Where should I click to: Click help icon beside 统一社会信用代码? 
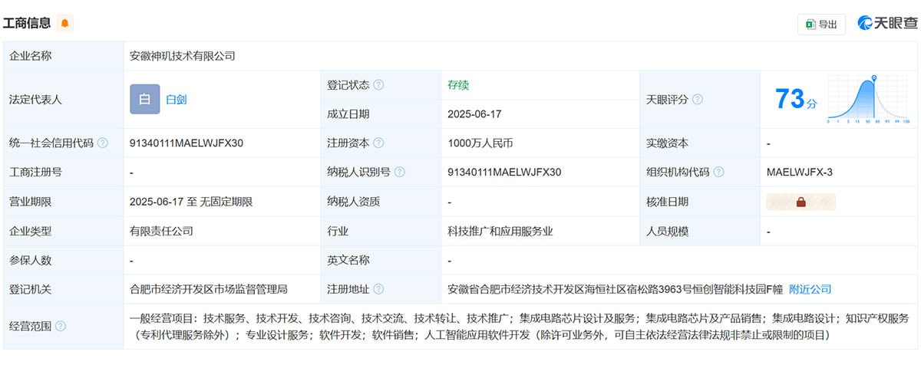[103, 143]
